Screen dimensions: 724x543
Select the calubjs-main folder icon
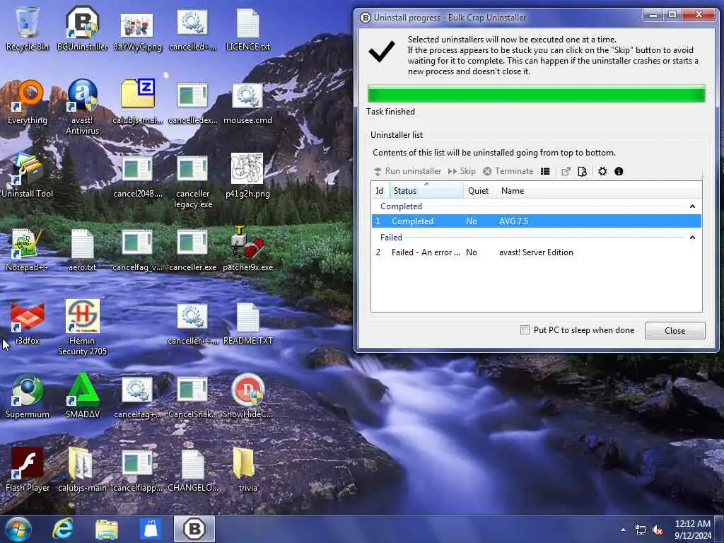82,470
